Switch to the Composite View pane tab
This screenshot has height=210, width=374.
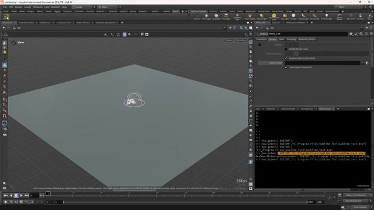coord(64,23)
